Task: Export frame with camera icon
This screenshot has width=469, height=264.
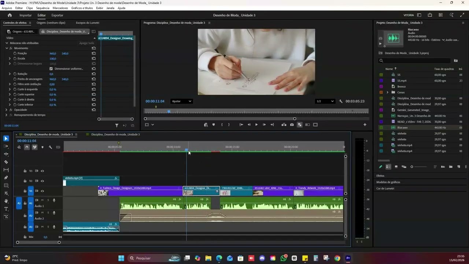Action: [292, 125]
